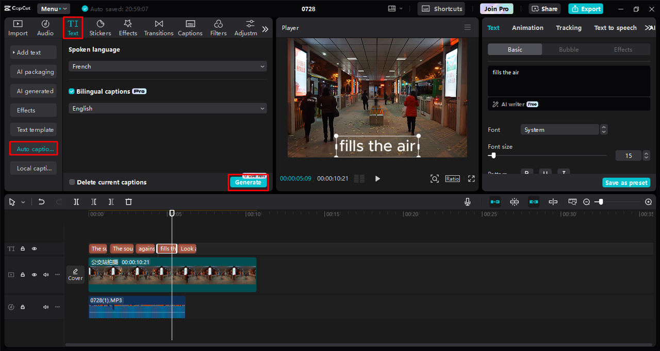Open the Stickers tab
This screenshot has height=351, width=660.
pyautogui.click(x=100, y=28)
